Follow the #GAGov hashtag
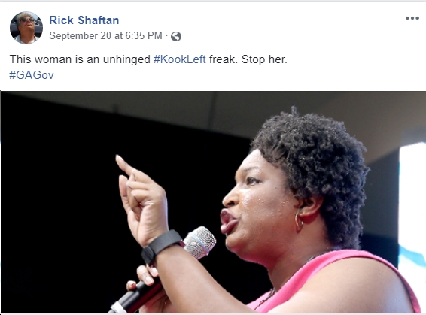This screenshot has width=426, height=315. (32, 75)
